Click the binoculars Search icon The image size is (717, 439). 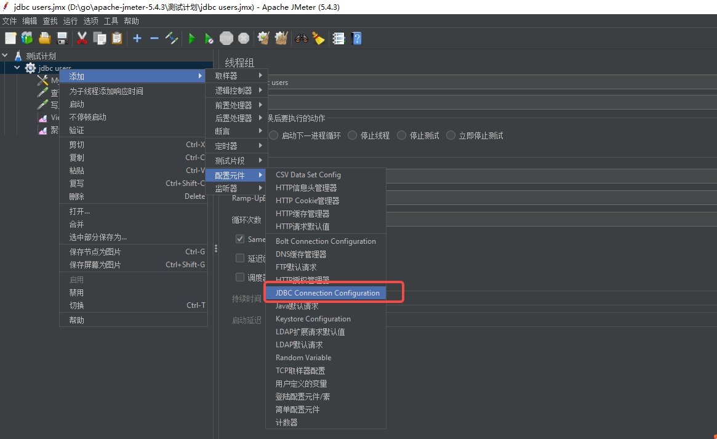point(302,38)
